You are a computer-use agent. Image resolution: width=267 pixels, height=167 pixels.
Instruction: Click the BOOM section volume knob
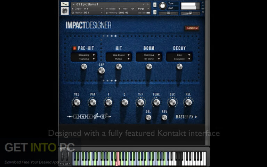point(149,66)
